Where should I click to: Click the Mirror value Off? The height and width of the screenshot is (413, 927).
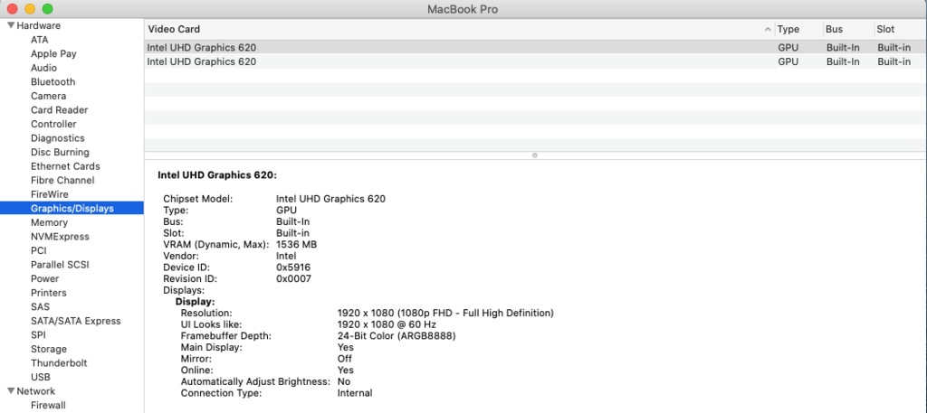(344, 359)
